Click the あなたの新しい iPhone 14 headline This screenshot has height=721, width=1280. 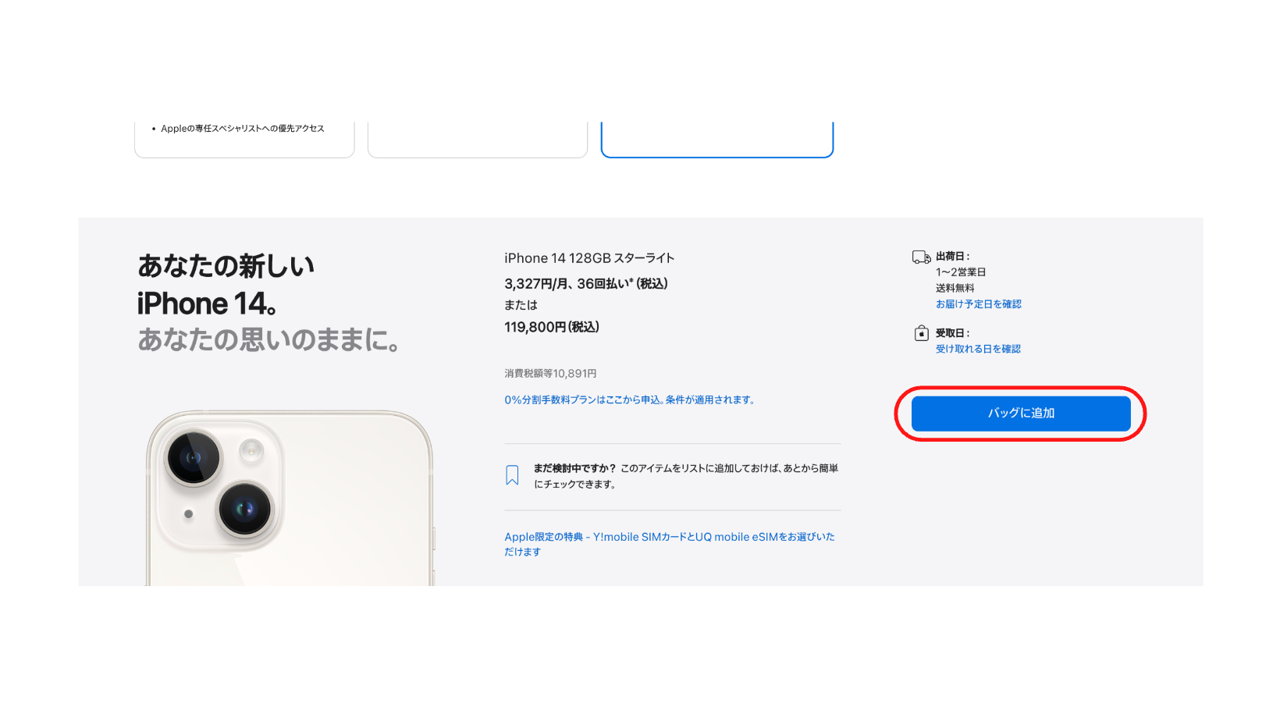point(226,285)
